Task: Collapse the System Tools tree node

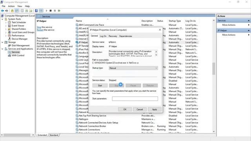Action: pos(2,19)
